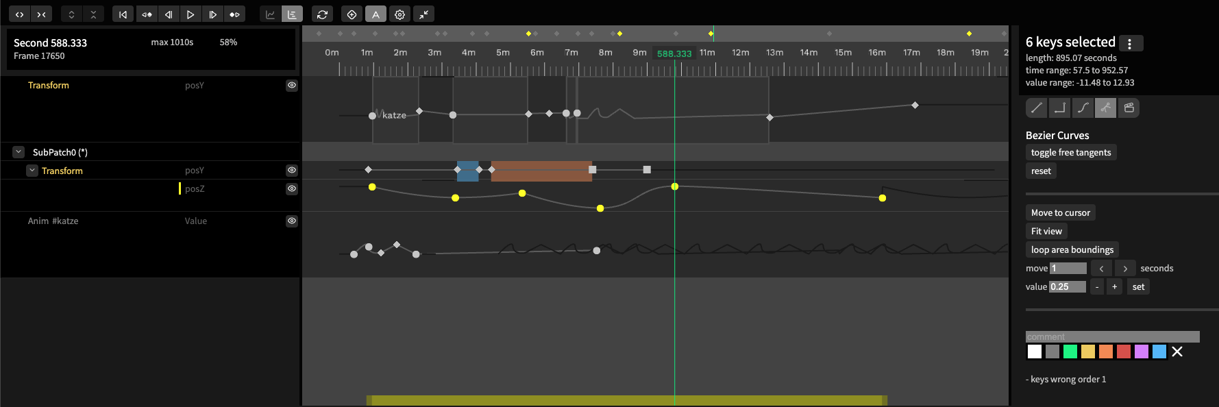Select the Anim #katze track row
The width and height of the screenshot is (1219, 407).
point(53,221)
